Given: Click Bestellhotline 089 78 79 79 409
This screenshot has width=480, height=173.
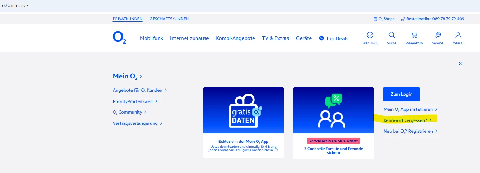Looking at the screenshot, I should click(435, 19).
